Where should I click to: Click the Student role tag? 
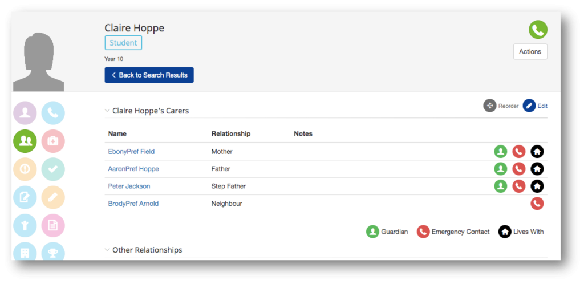(123, 43)
